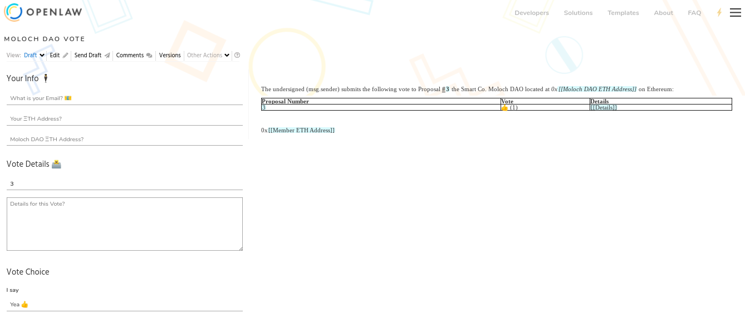Open the help question mark icon

237,56
